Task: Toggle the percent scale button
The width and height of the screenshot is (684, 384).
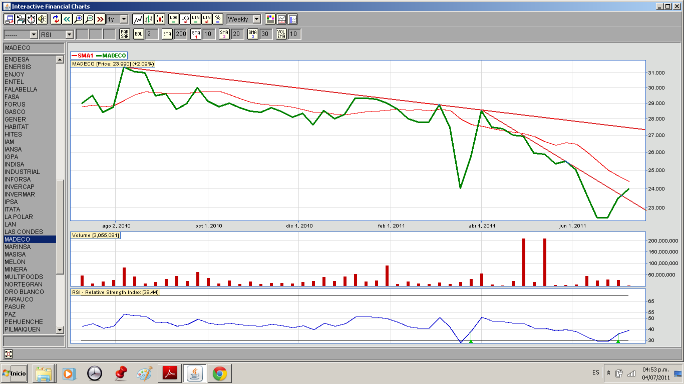Action: click(x=218, y=19)
